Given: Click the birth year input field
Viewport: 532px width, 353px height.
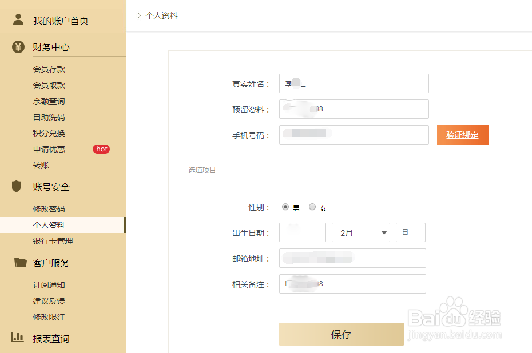Looking at the screenshot, I should pyautogui.click(x=302, y=232).
